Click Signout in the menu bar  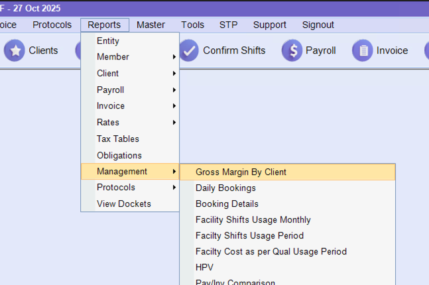[x=318, y=25]
